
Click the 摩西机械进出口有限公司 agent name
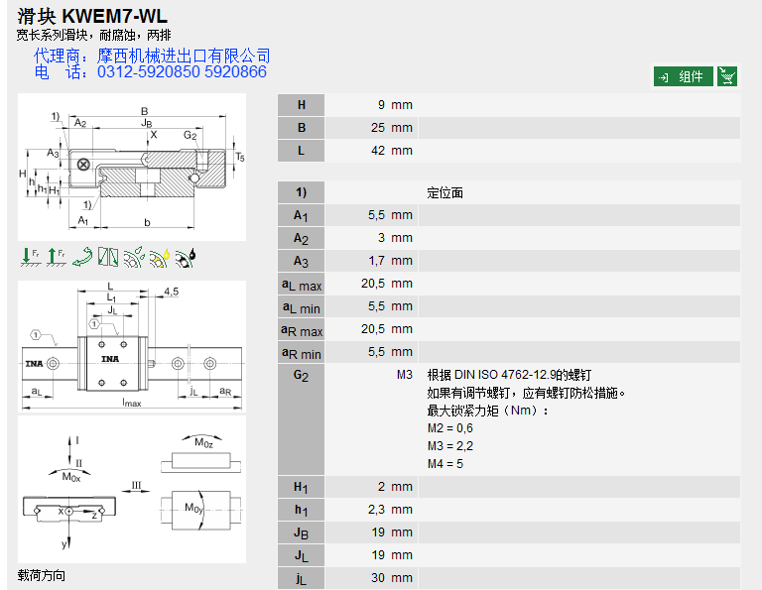pyautogui.click(x=184, y=56)
